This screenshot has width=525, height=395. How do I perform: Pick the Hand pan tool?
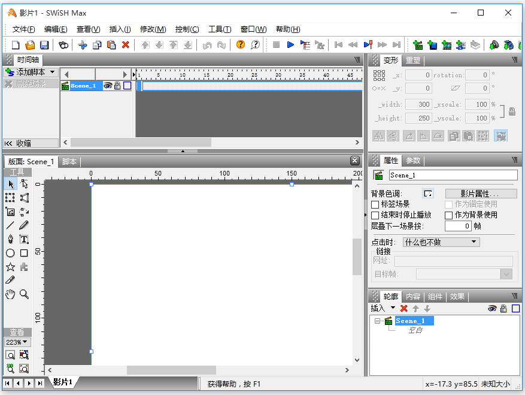click(x=10, y=294)
